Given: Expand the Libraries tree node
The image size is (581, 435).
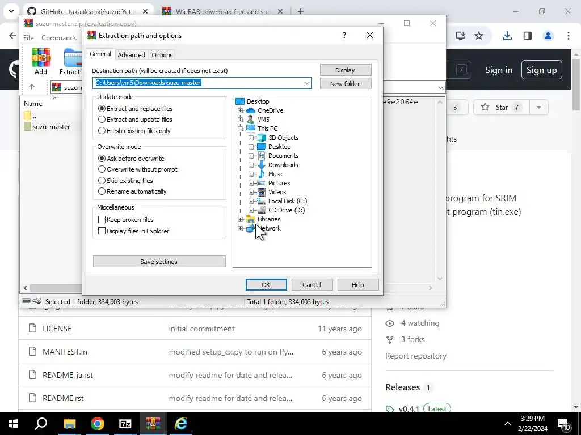Looking at the screenshot, I should pyautogui.click(x=240, y=219).
